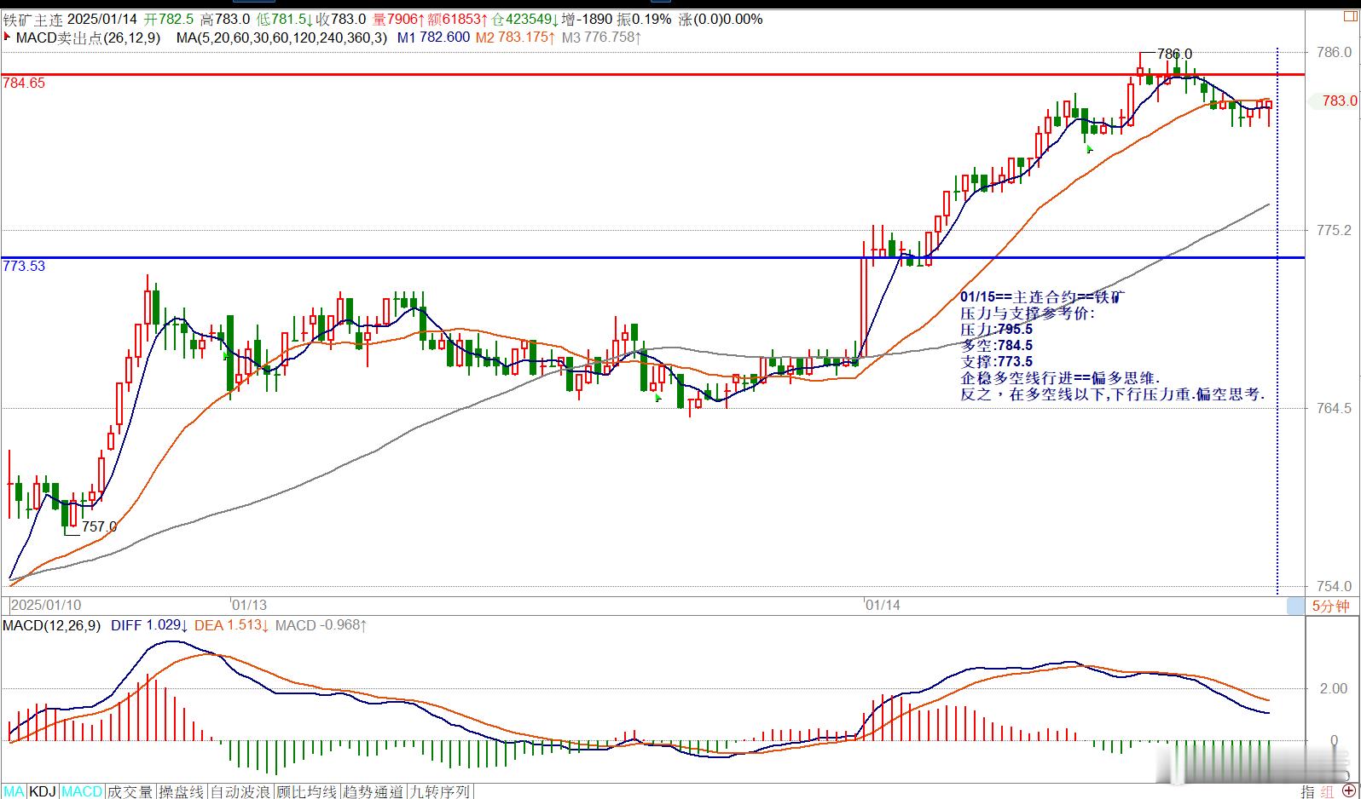Screen dimensions: 1361x799
Task: Open the 操盘线 indicator tab
Action: tap(182, 791)
